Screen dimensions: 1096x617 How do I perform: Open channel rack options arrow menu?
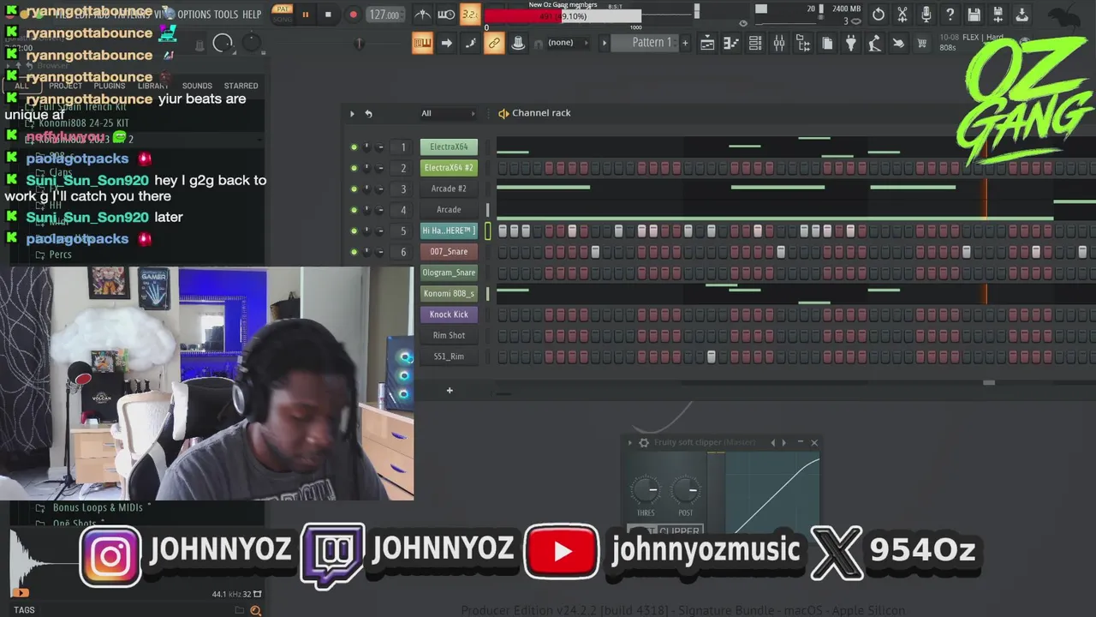(x=352, y=113)
